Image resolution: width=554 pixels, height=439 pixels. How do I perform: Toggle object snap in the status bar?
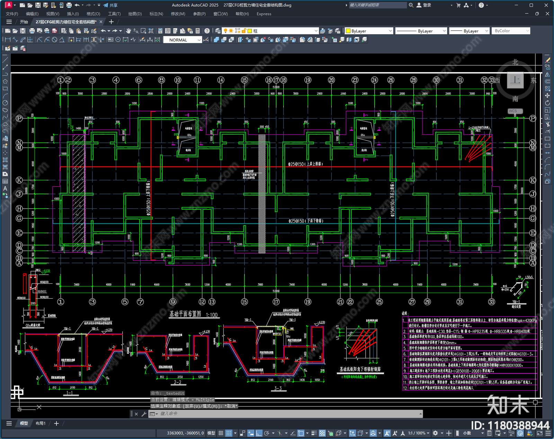click(x=301, y=433)
